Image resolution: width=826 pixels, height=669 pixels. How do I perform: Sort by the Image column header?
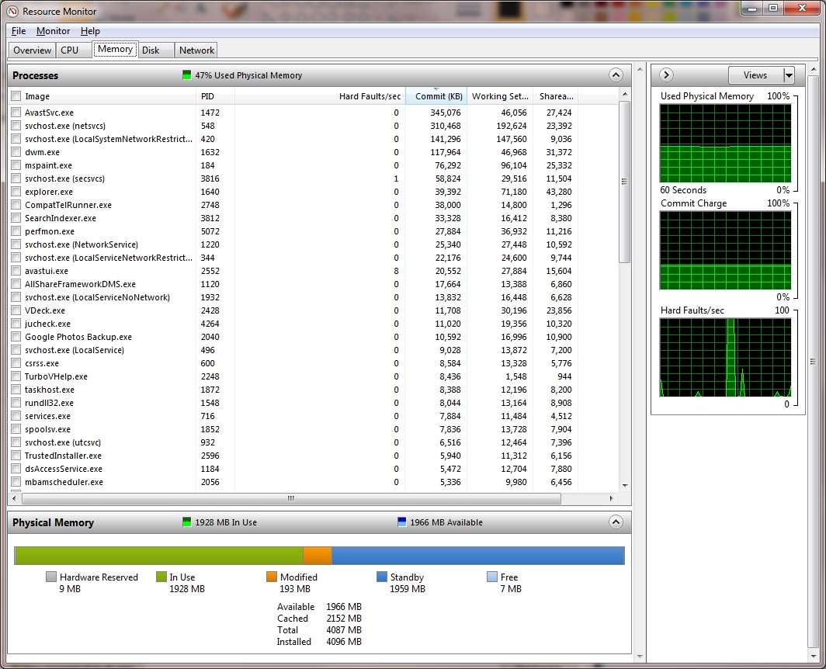click(103, 96)
